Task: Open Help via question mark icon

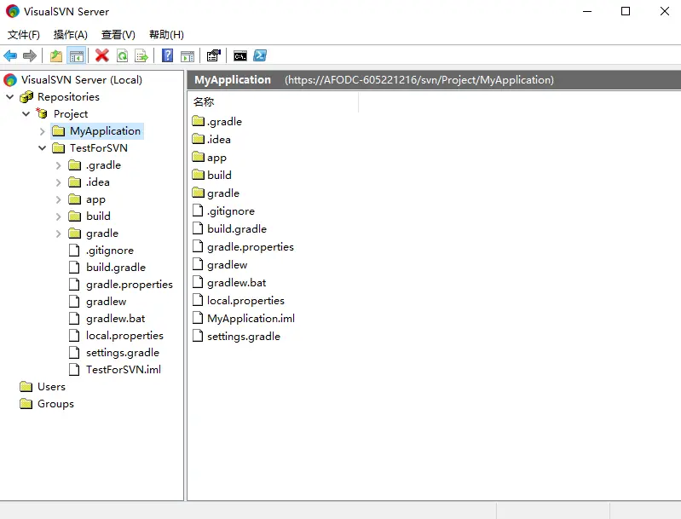Action: 167,55
